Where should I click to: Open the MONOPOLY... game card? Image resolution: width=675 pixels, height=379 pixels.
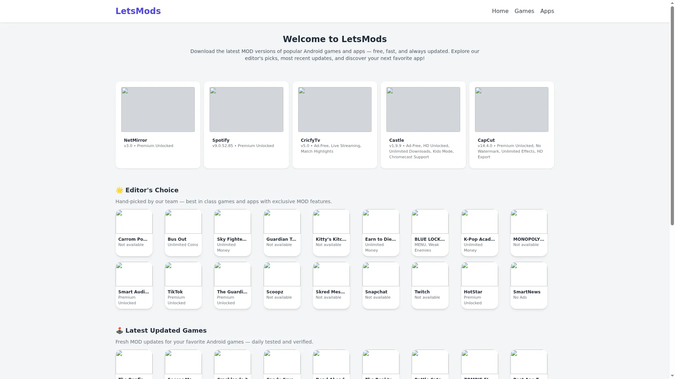pyautogui.click(x=529, y=233)
